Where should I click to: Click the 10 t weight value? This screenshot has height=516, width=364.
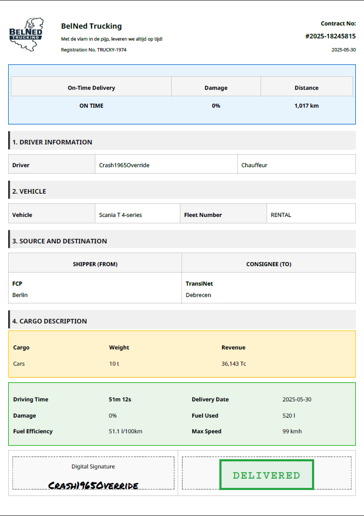[114, 363]
